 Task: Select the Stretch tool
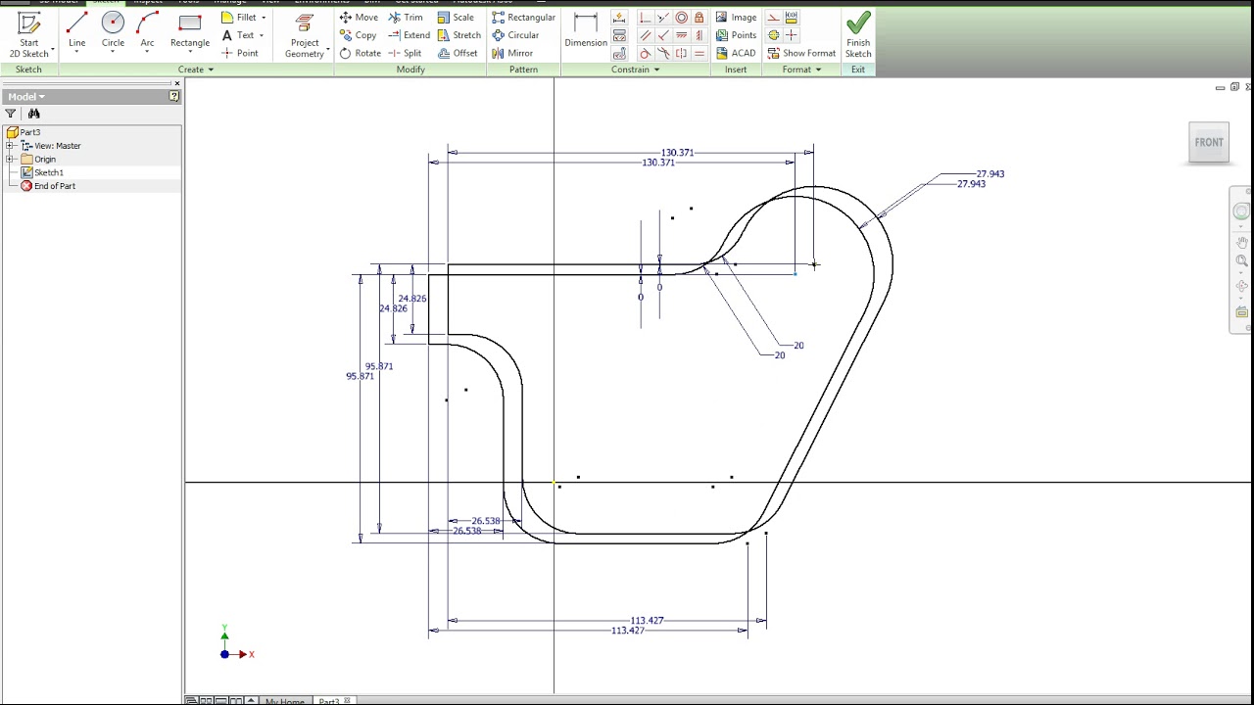pos(458,35)
